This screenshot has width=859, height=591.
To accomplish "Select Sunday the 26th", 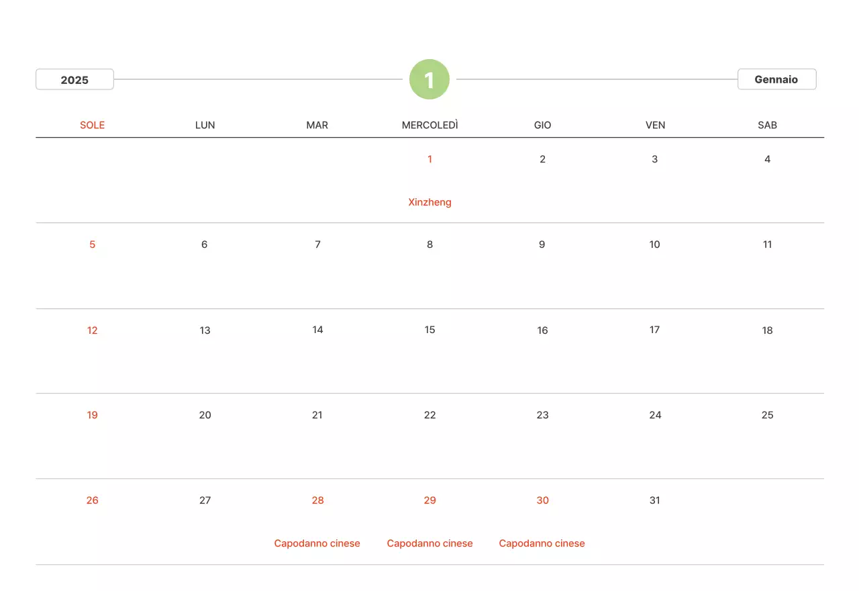I will pos(93,500).
